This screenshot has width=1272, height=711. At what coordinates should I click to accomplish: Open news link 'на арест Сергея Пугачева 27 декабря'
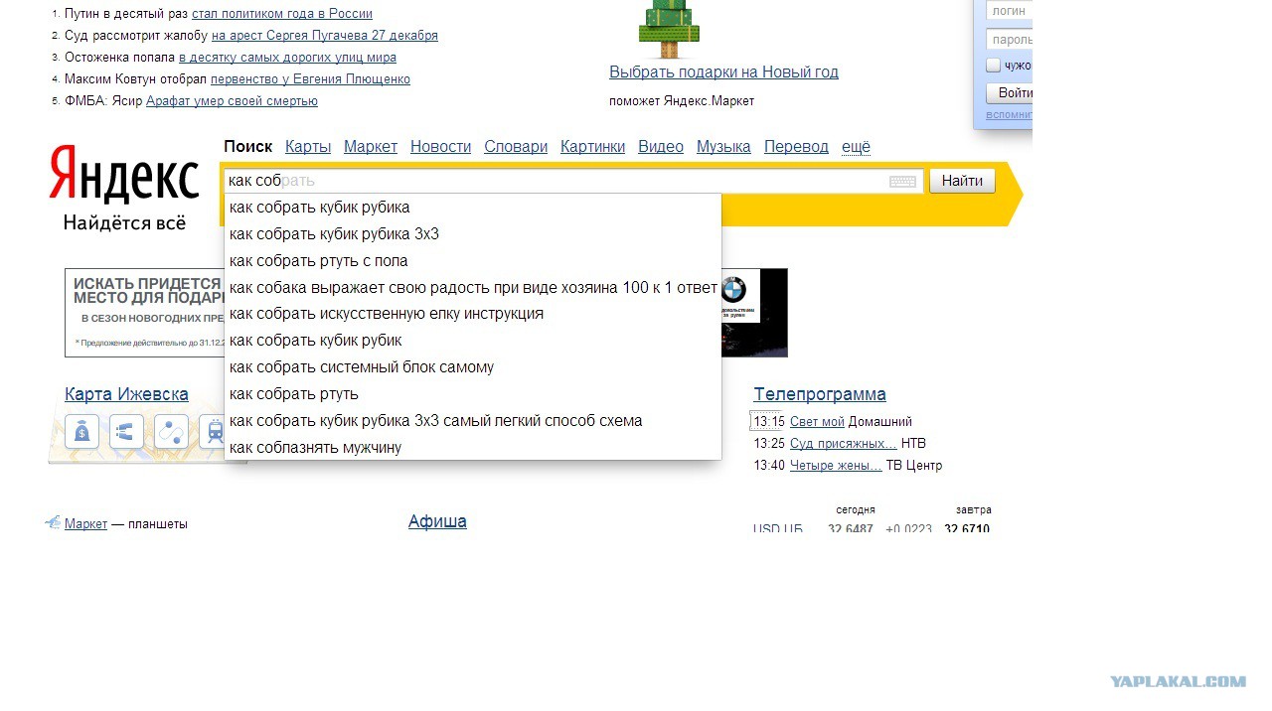pos(325,36)
